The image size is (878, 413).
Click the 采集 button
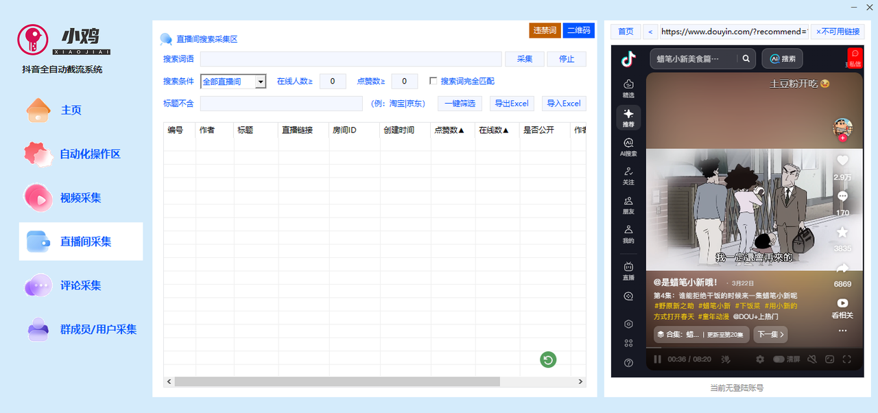point(524,59)
